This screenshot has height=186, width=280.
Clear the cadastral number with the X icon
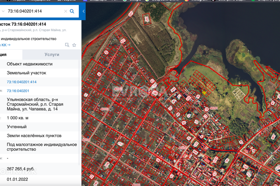coord(66,11)
